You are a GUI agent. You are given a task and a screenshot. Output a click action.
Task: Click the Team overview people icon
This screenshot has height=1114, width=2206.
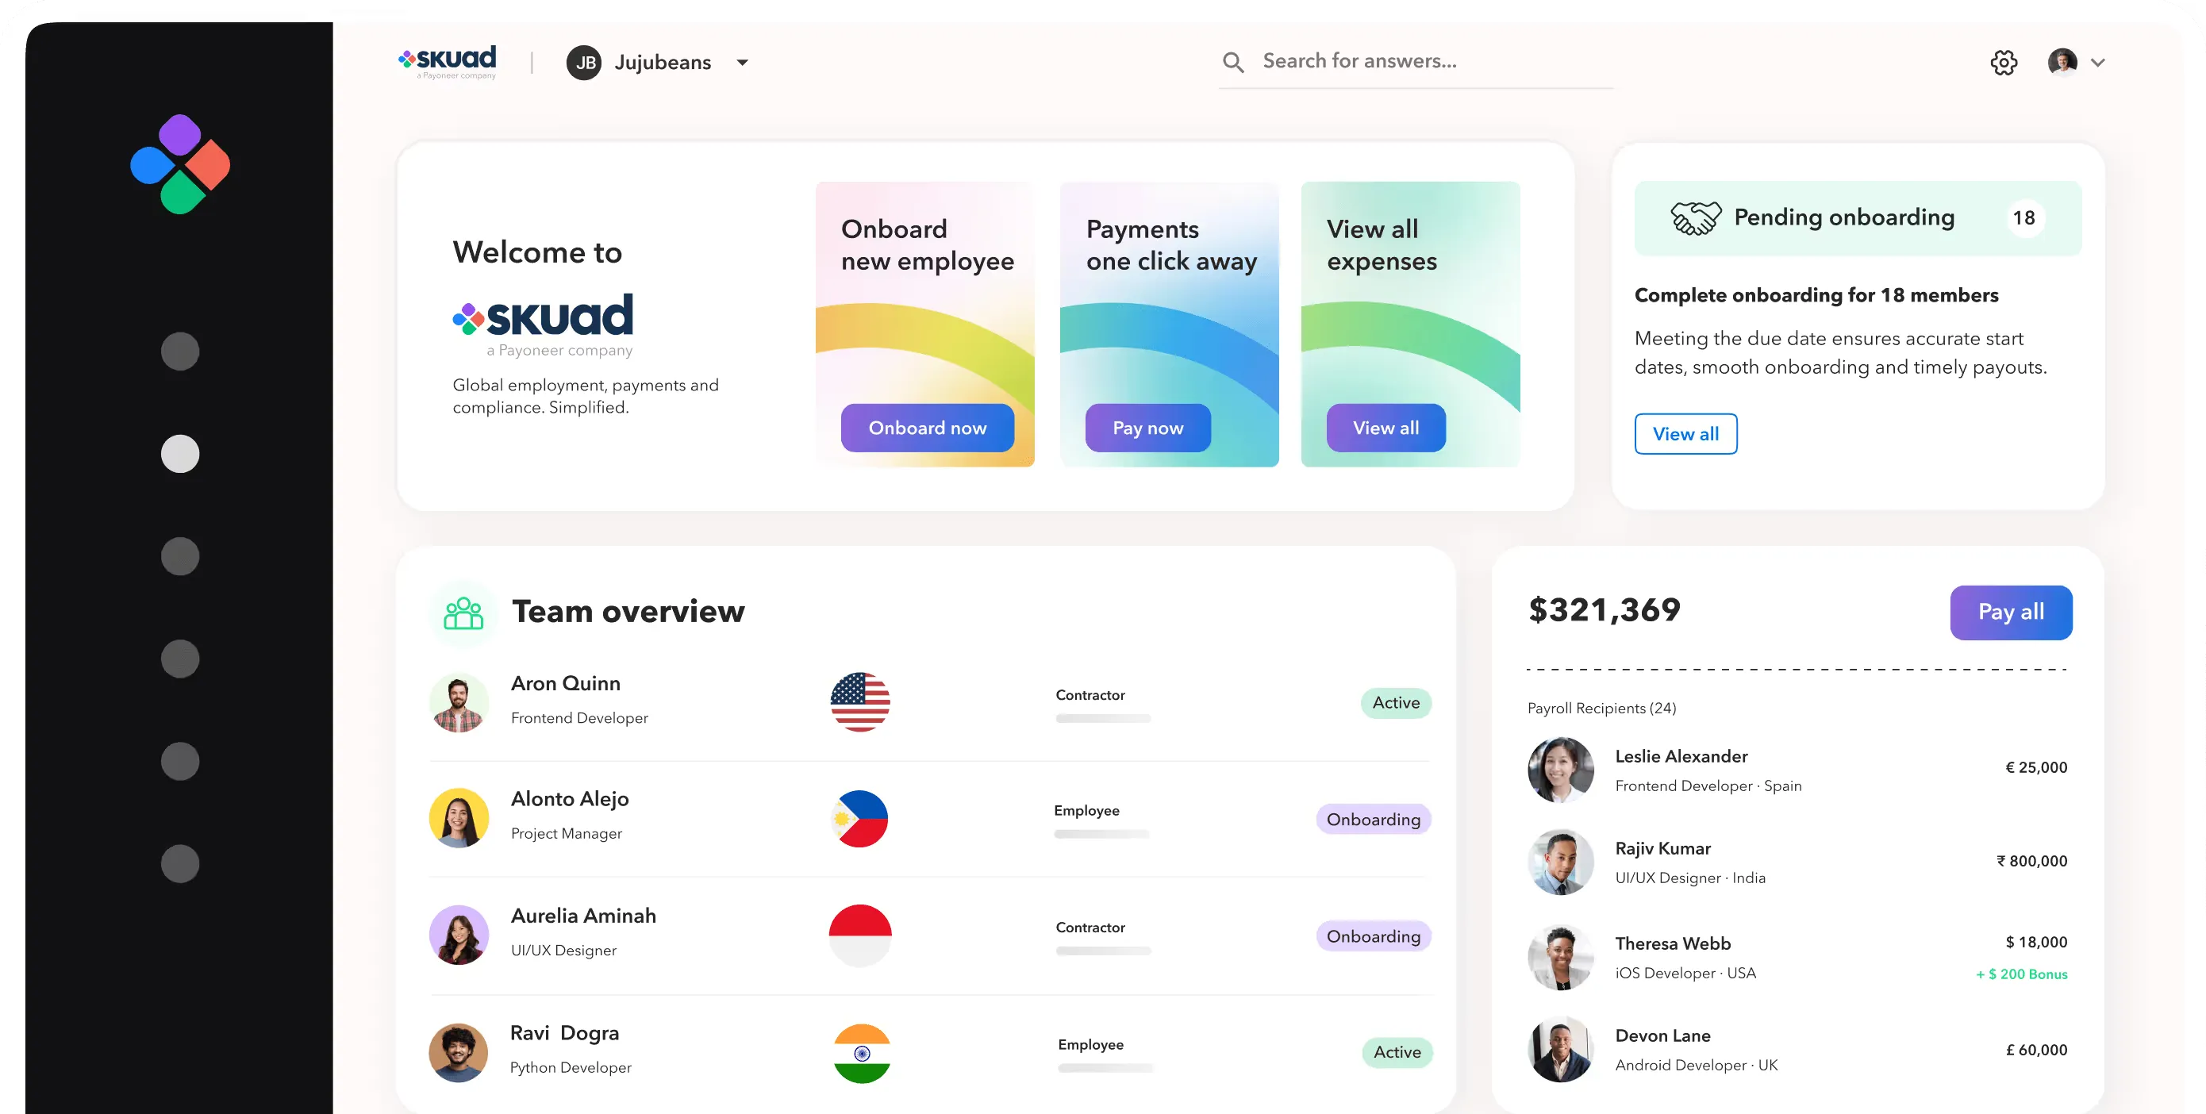(463, 613)
